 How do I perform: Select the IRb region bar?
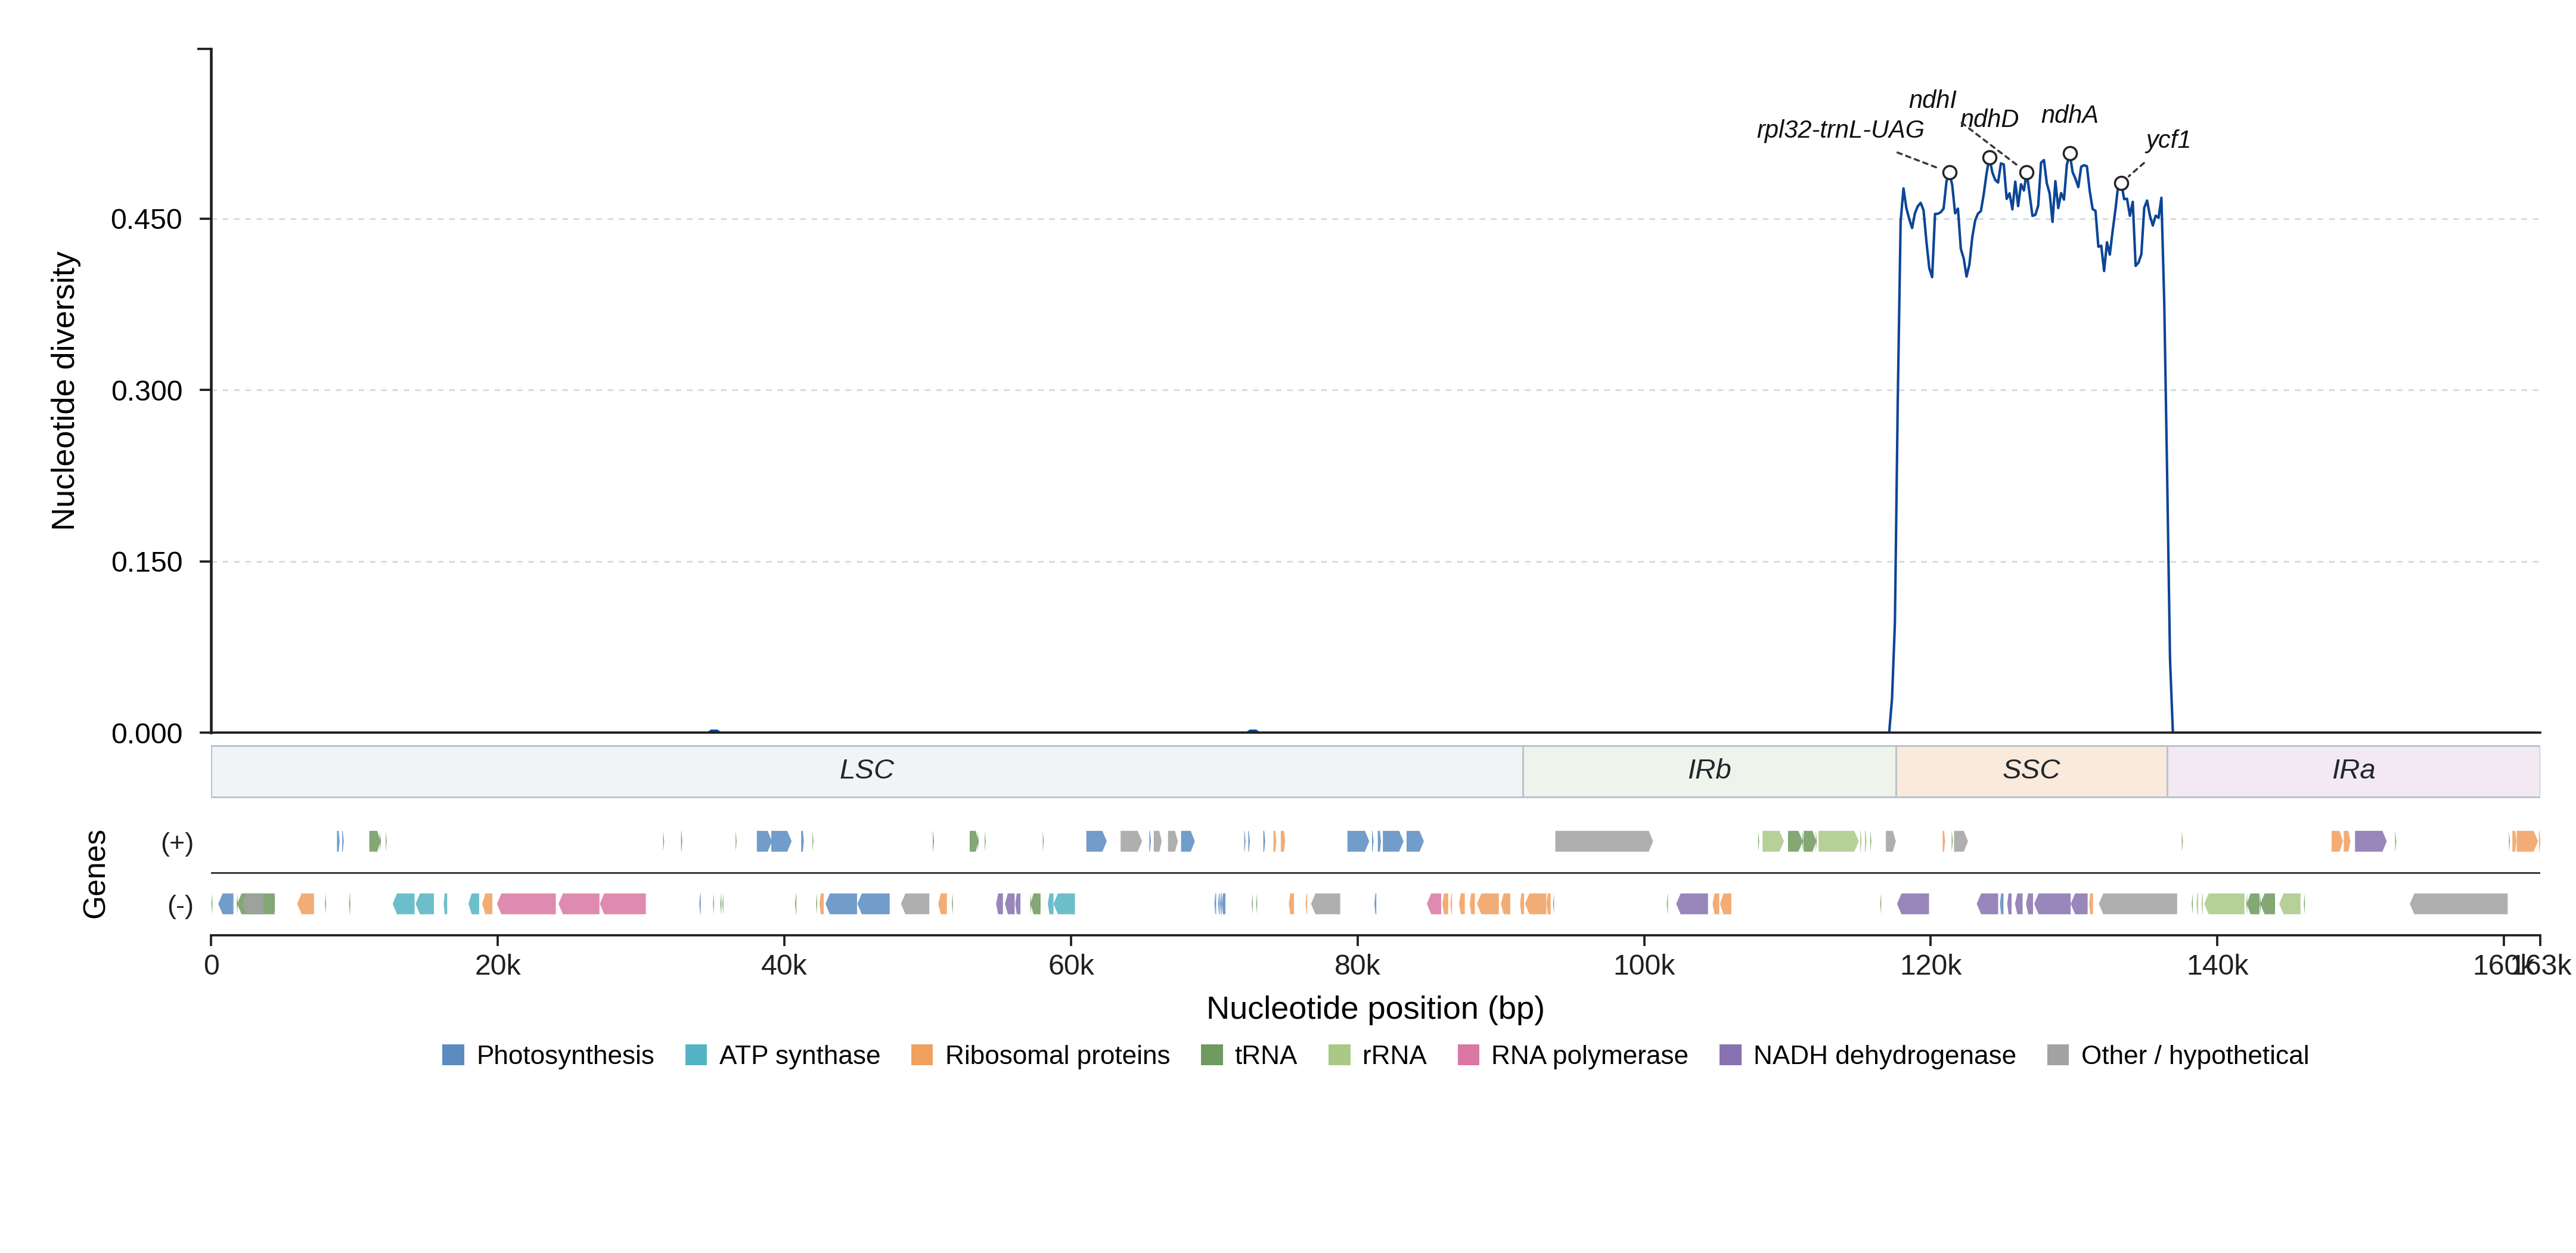pyautogui.click(x=1709, y=771)
